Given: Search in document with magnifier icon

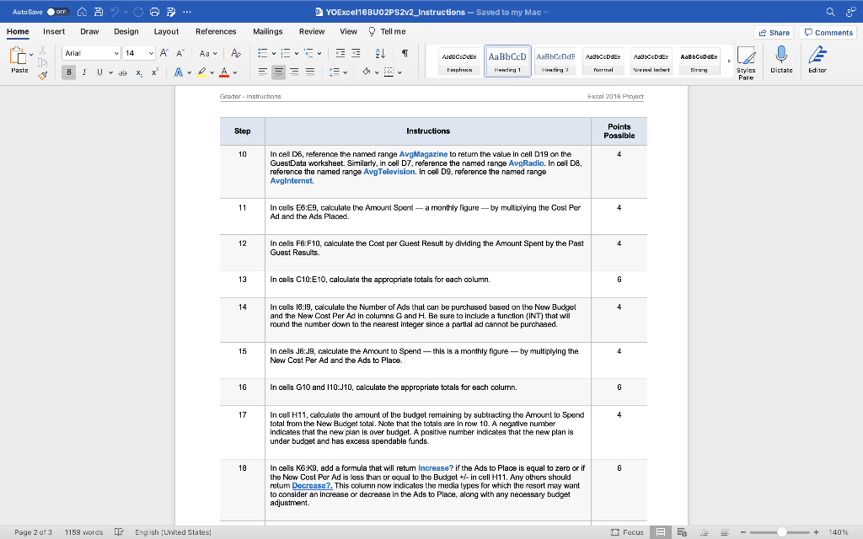Looking at the screenshot, I should click(x=830, y=12).
